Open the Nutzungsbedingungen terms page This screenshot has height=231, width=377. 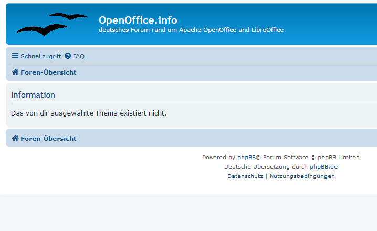point(302,176)
